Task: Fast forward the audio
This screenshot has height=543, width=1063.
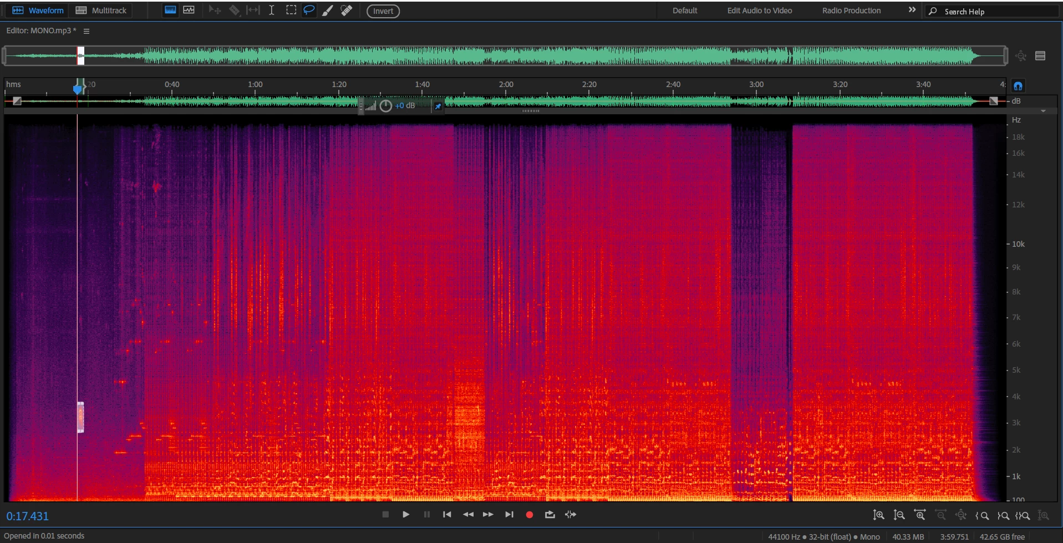Action: click(488, 515)
